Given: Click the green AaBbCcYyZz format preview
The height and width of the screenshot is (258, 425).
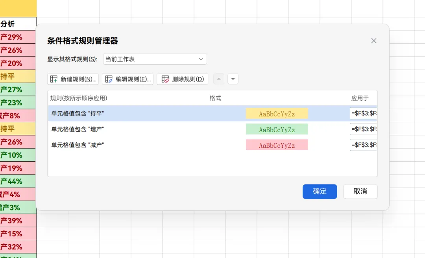Looking at the screenshot, I should (277, 129).
